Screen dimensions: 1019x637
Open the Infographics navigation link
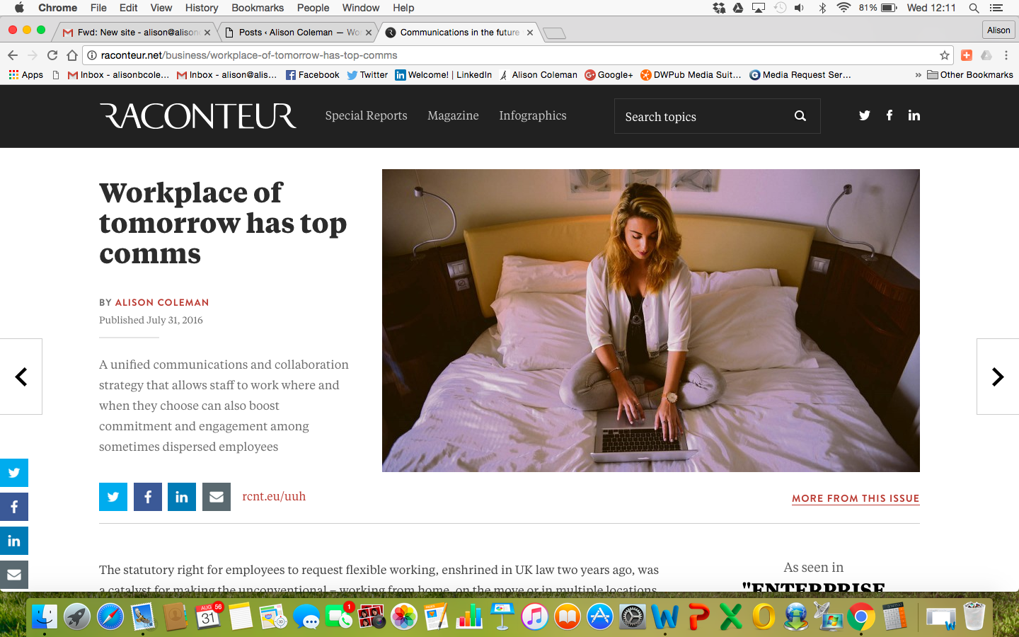pos(532,115)
